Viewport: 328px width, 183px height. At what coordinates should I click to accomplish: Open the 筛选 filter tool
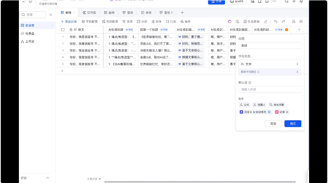point(127,22)
